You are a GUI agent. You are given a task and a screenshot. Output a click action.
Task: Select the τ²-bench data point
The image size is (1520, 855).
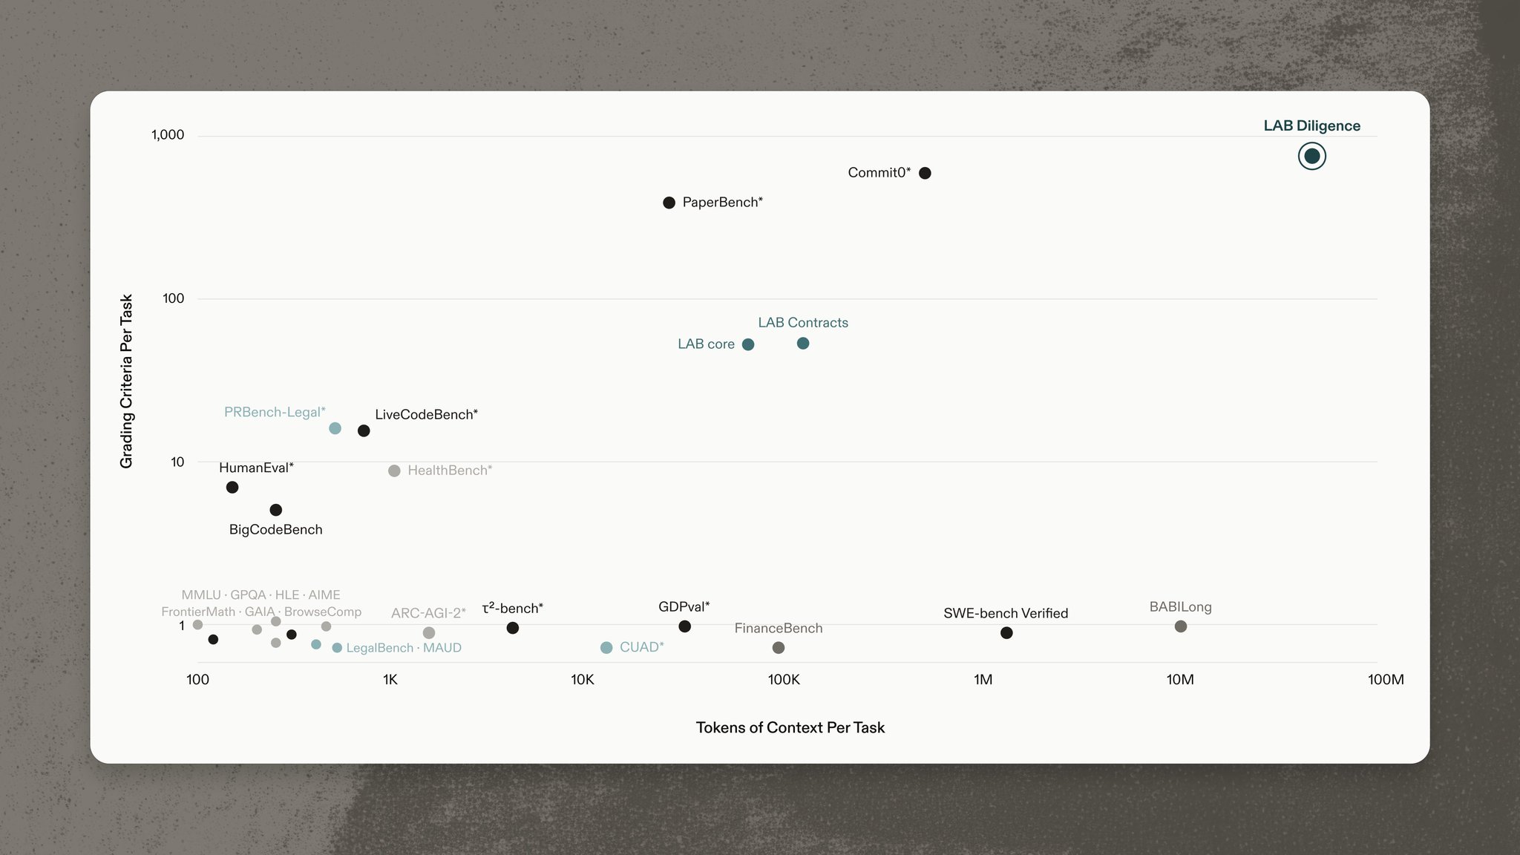[513, 628]
